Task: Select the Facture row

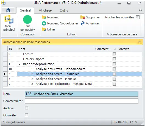Action: 72,54
